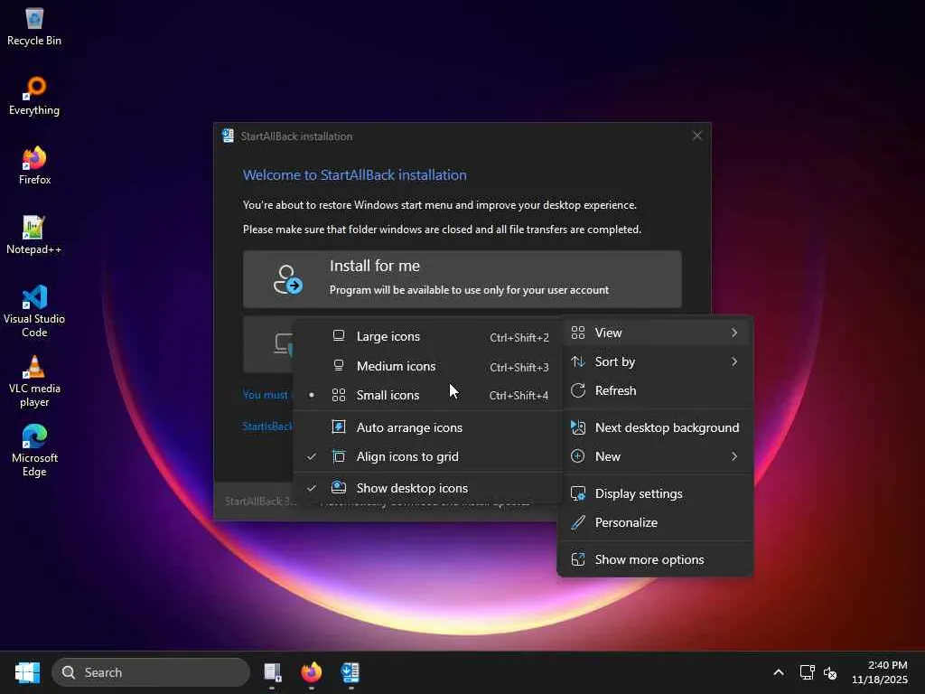Select Medium icons view

pyautogui.click(x=427, y=366)
